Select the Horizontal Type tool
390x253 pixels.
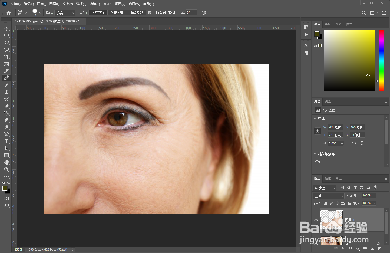[6, 141]
